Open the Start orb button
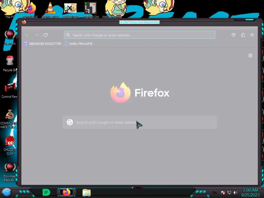 coord(7,193)
